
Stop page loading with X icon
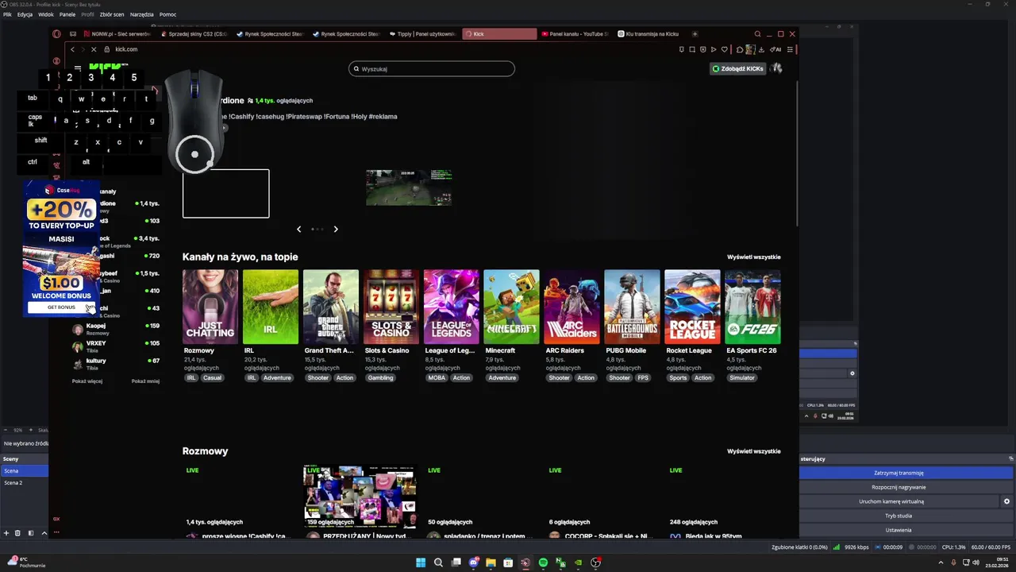click(x=93, y=49)
